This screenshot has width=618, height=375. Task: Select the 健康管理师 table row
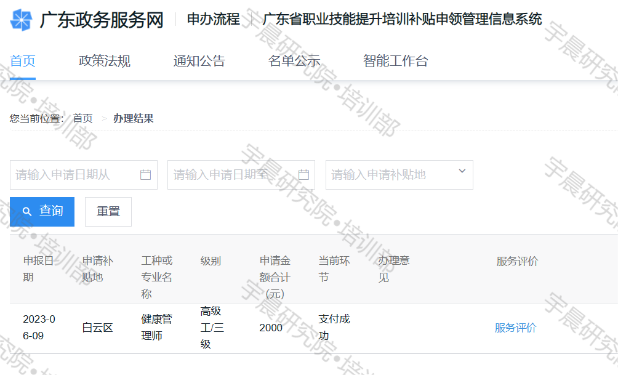click(157, 328)
